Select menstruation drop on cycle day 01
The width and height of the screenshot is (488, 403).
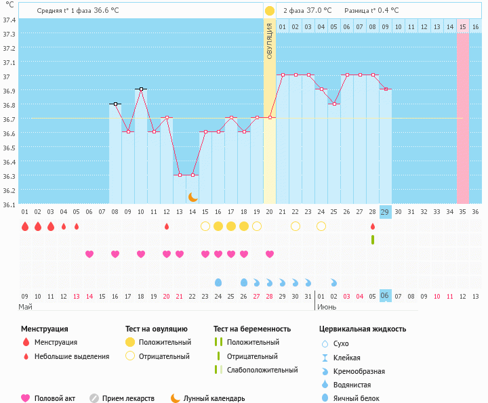click(25, 226)
